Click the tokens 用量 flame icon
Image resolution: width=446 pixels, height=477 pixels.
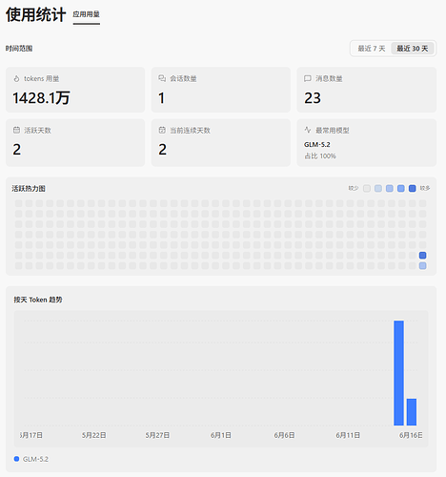(x=16, y=78)
